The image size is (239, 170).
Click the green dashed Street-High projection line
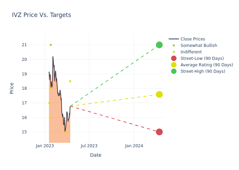(x=114, y=76)
